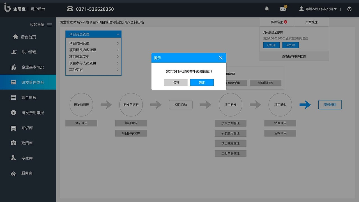Click the 企研宝 logo icon

click(7, 8)
